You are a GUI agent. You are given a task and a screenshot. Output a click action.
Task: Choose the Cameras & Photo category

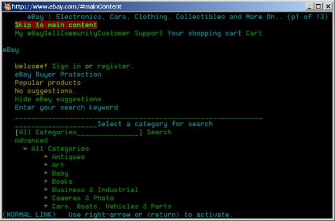click(83, 199)
